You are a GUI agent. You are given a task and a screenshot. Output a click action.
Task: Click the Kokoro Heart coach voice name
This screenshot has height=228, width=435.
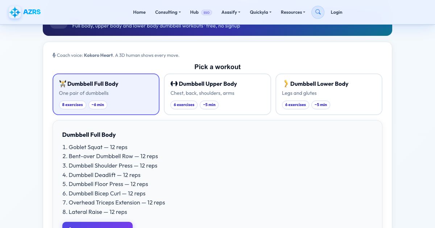click(x=98, y=55)
